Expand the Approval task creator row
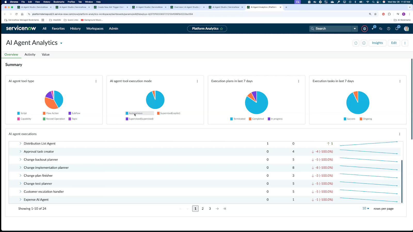Viewport: 413px width, 232px height. tap(20, 151)
